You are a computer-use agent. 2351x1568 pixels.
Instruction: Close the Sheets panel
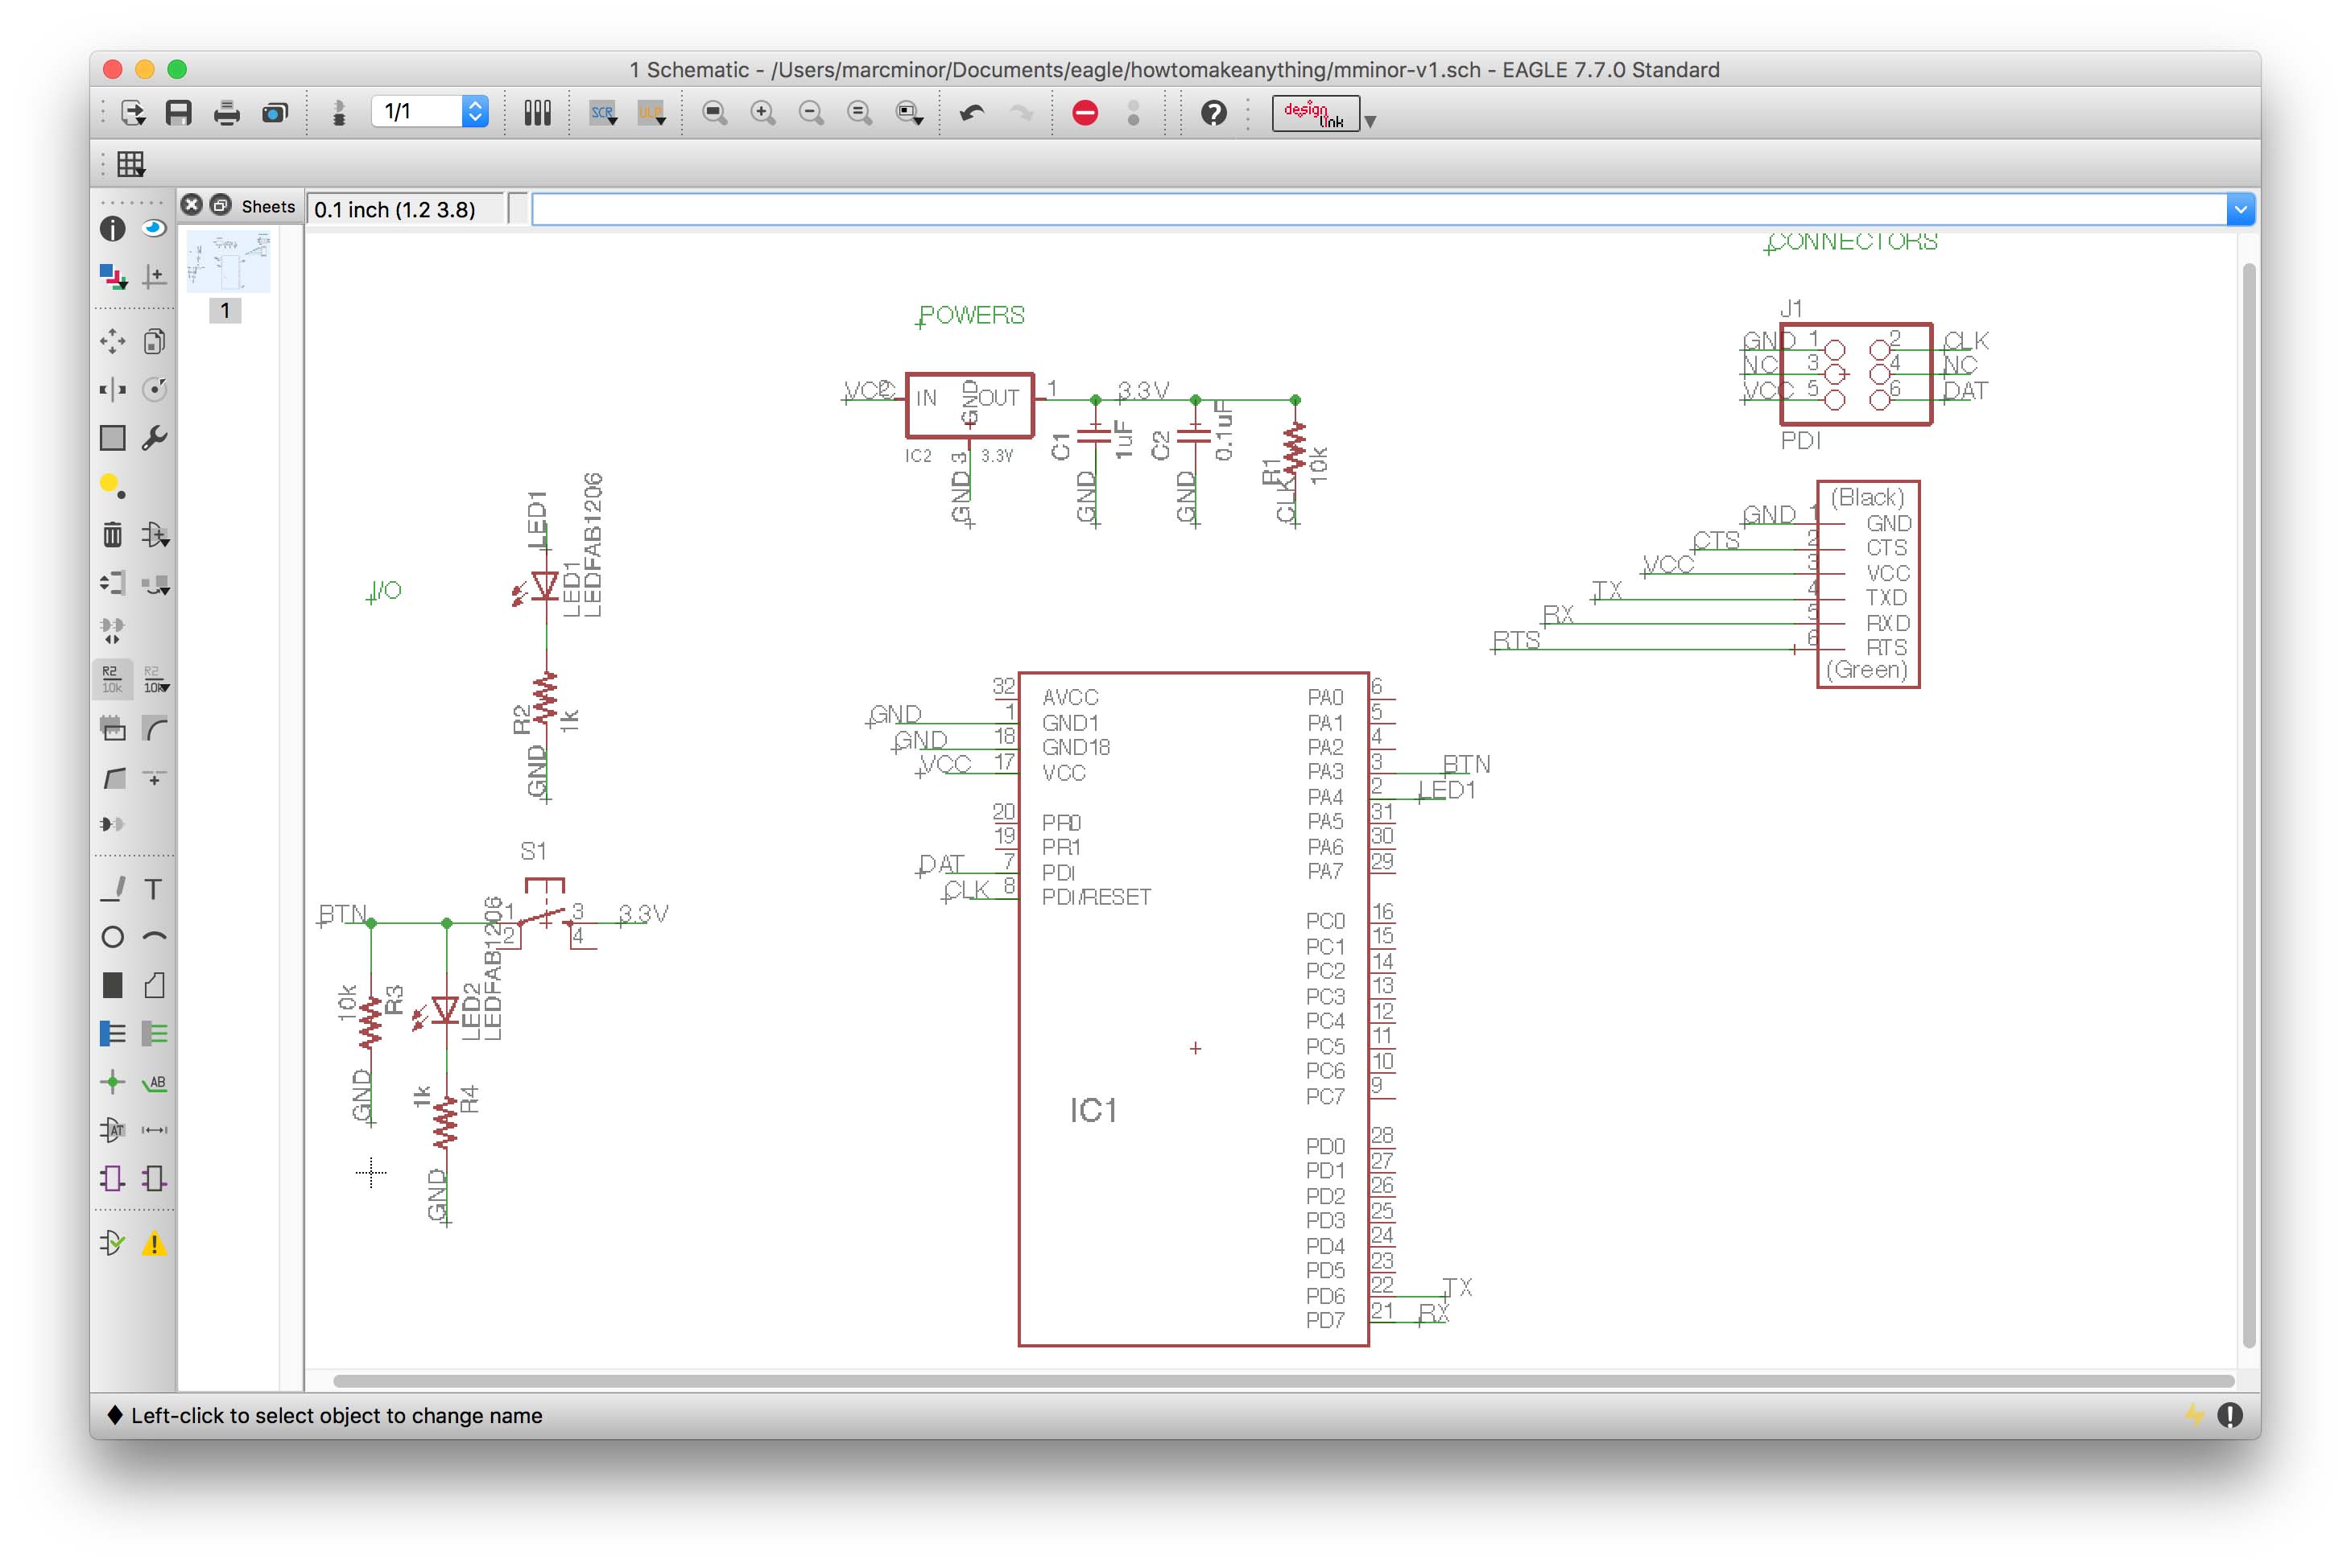click(x=192, y=205)
